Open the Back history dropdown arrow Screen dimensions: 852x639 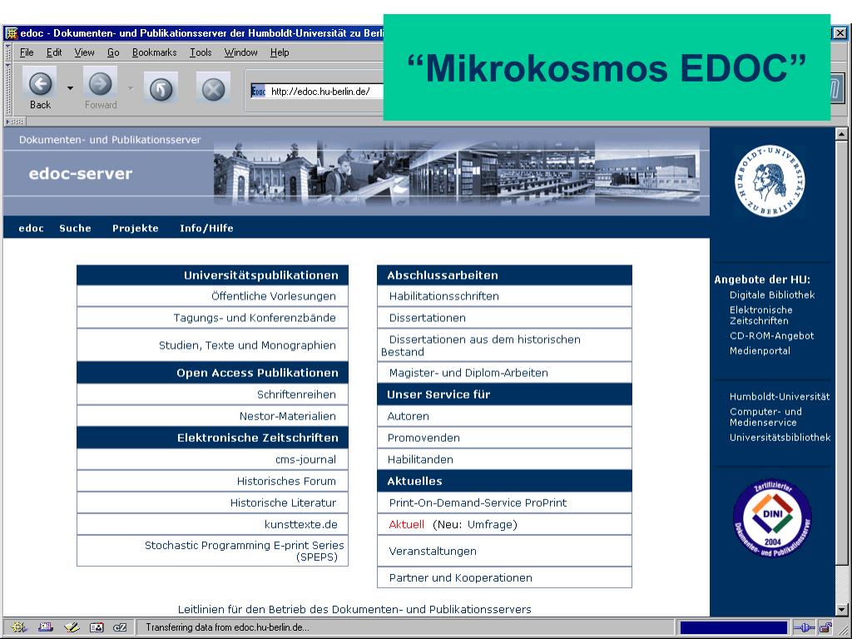(x=70, y=88)
